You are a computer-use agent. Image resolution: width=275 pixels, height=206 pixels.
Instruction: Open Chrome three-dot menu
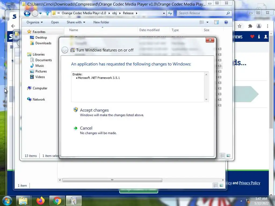click(x=267, y=26)
